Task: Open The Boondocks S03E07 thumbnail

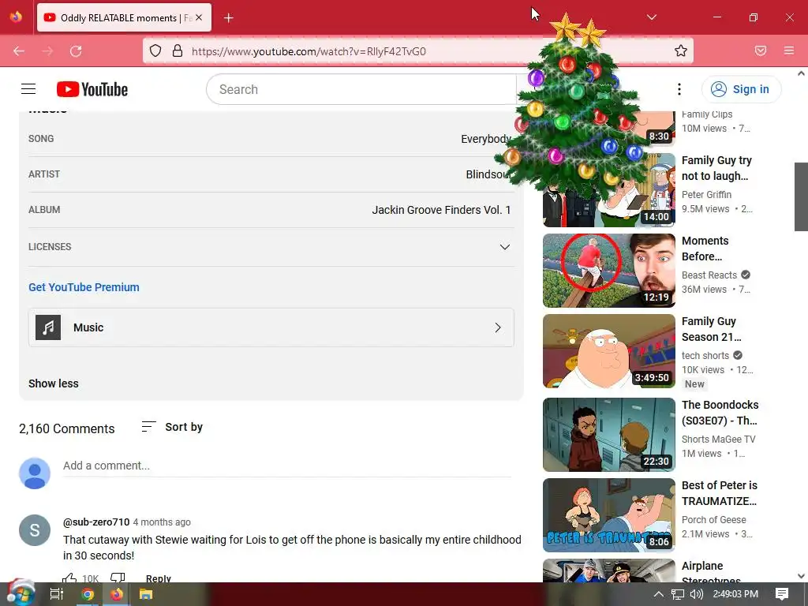Action: pos(608,435)
